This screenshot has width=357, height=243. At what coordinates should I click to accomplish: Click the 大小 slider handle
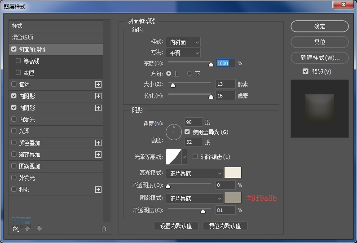tap(173, 85)
